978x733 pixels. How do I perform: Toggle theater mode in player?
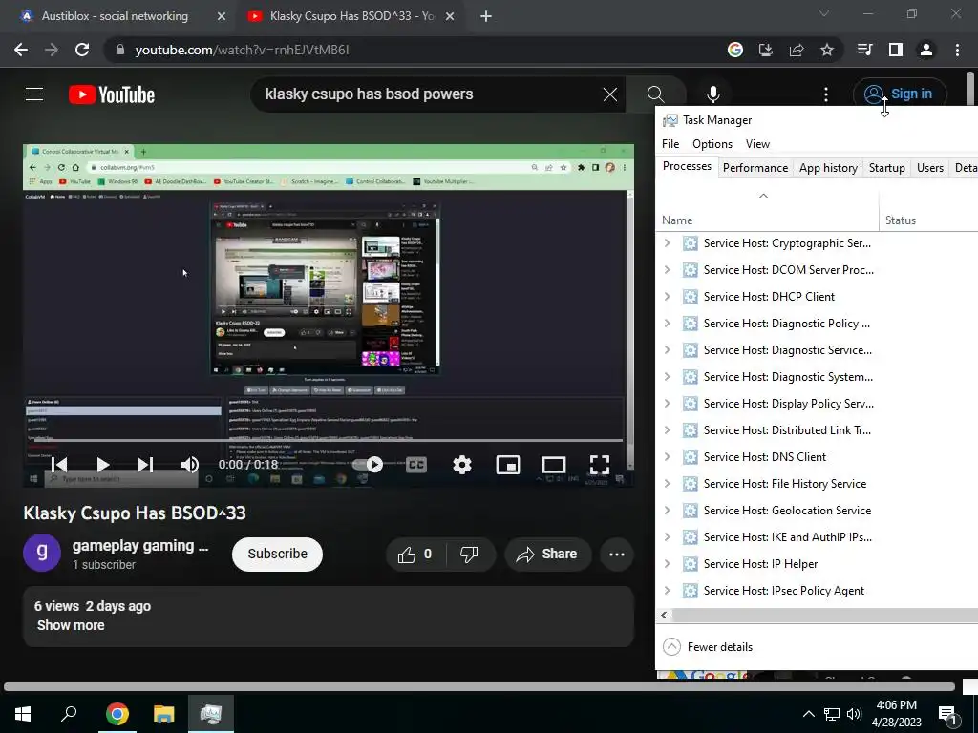[x=554, y=465]
